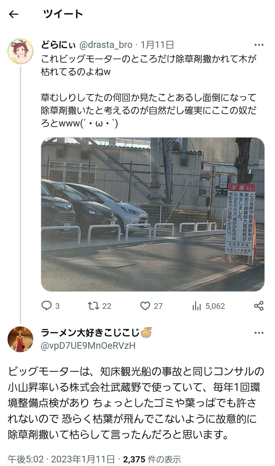Click the ラーメン大好きこじこじ display name
Viewport: 275px width, 466px height.
tap(90, 333)
